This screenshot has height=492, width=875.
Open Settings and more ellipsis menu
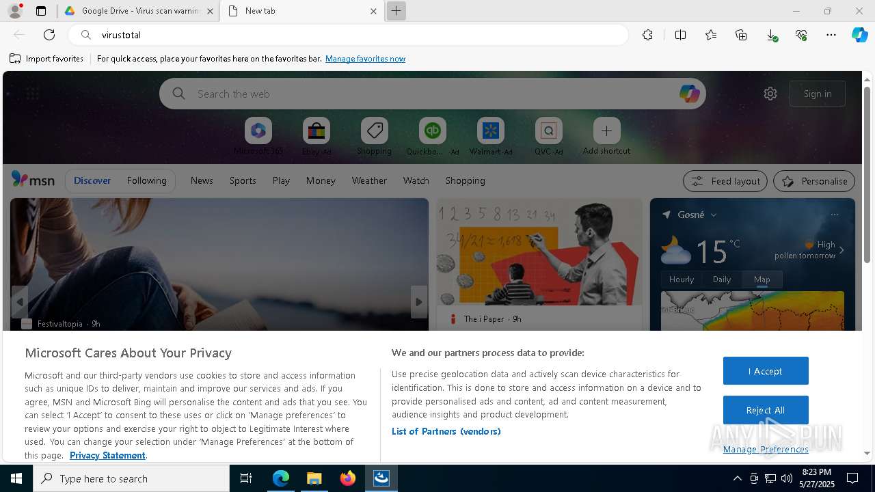click(831, 35)
